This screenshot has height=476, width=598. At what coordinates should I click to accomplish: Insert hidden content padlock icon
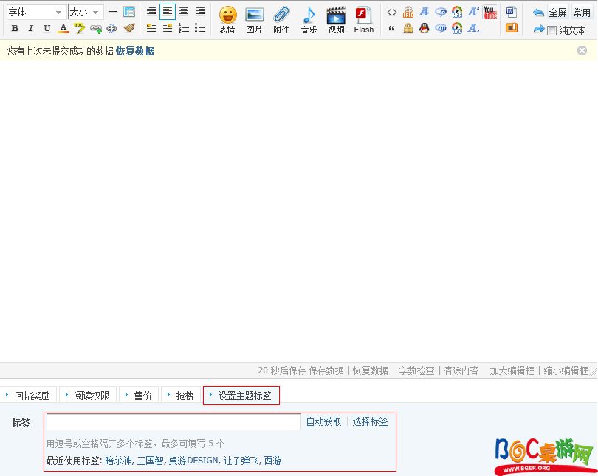[408, 28]
